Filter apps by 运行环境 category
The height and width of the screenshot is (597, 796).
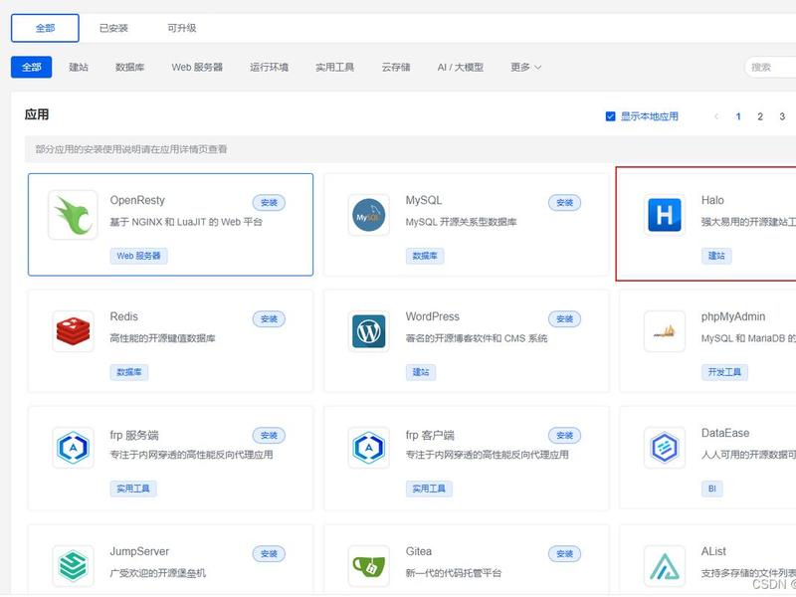point(269,67)
